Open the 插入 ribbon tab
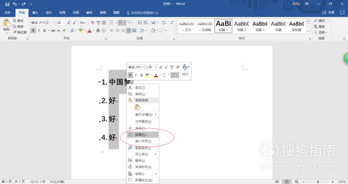 click(x=35, y=13)
